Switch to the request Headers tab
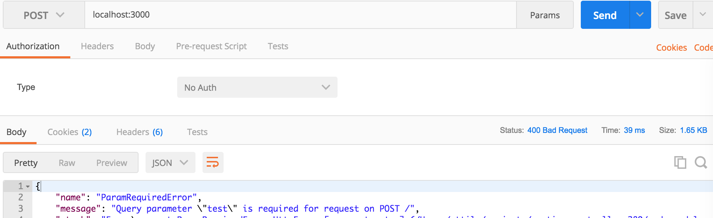713x218 pixels. tap(97, 46)
